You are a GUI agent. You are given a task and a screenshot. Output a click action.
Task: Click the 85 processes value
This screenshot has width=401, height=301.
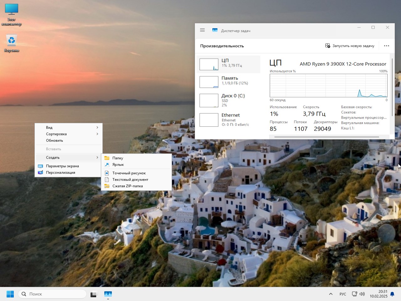click(x=273, y=129)
